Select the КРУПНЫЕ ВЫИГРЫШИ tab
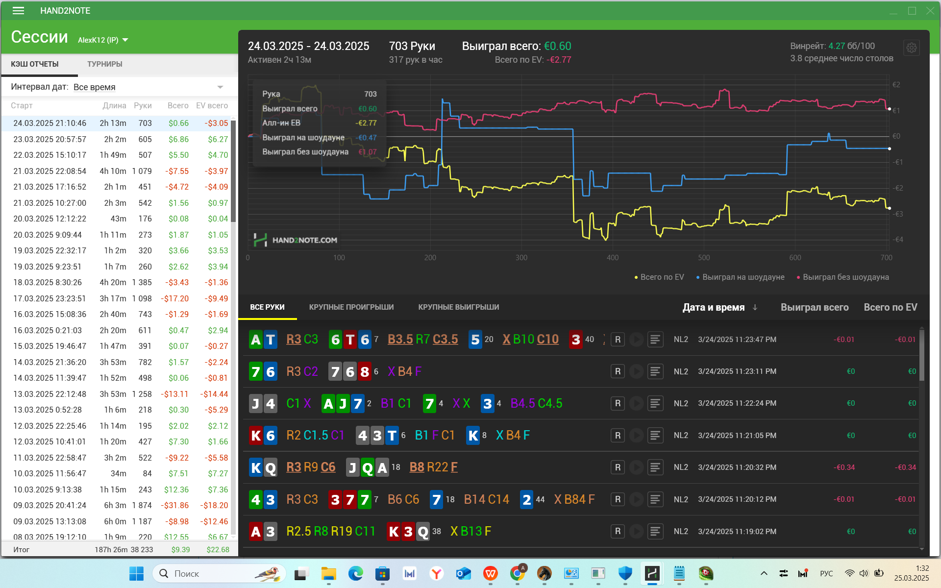The height and width of the screenshot is (588, 941). [x=459, y=307]
